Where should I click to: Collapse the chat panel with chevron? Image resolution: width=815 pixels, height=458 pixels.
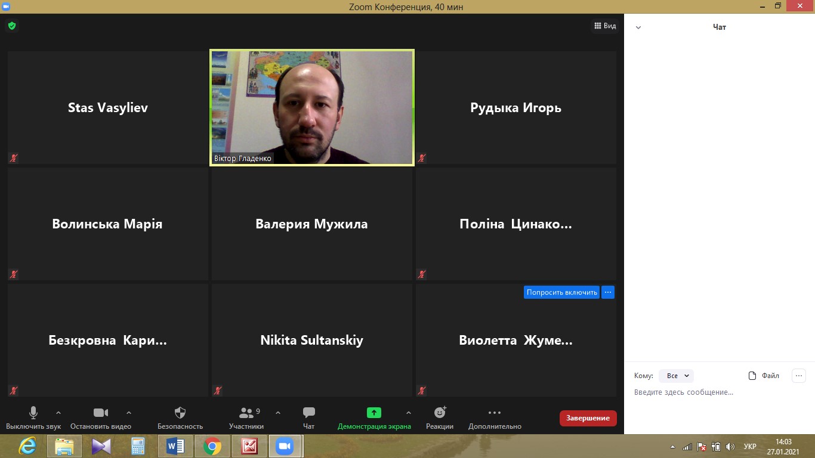point(638,27)
